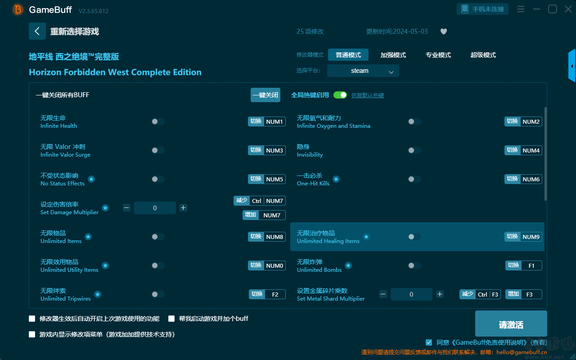Click the phone not connected button
576x360 pixels.
[x=483, y=9]
